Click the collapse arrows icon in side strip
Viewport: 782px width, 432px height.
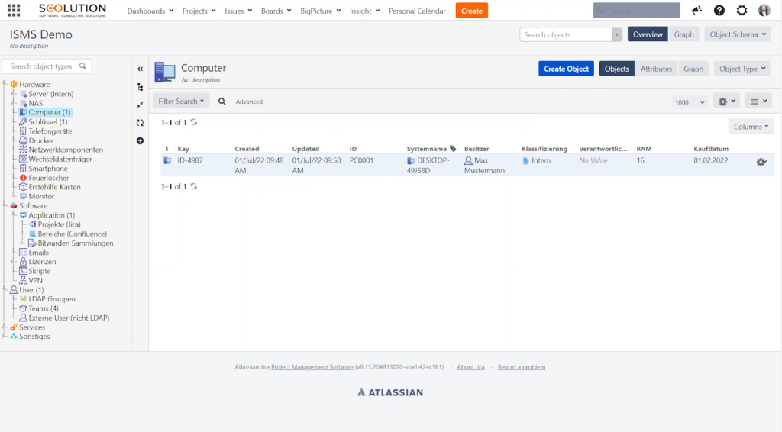click(x=141, y=105)
